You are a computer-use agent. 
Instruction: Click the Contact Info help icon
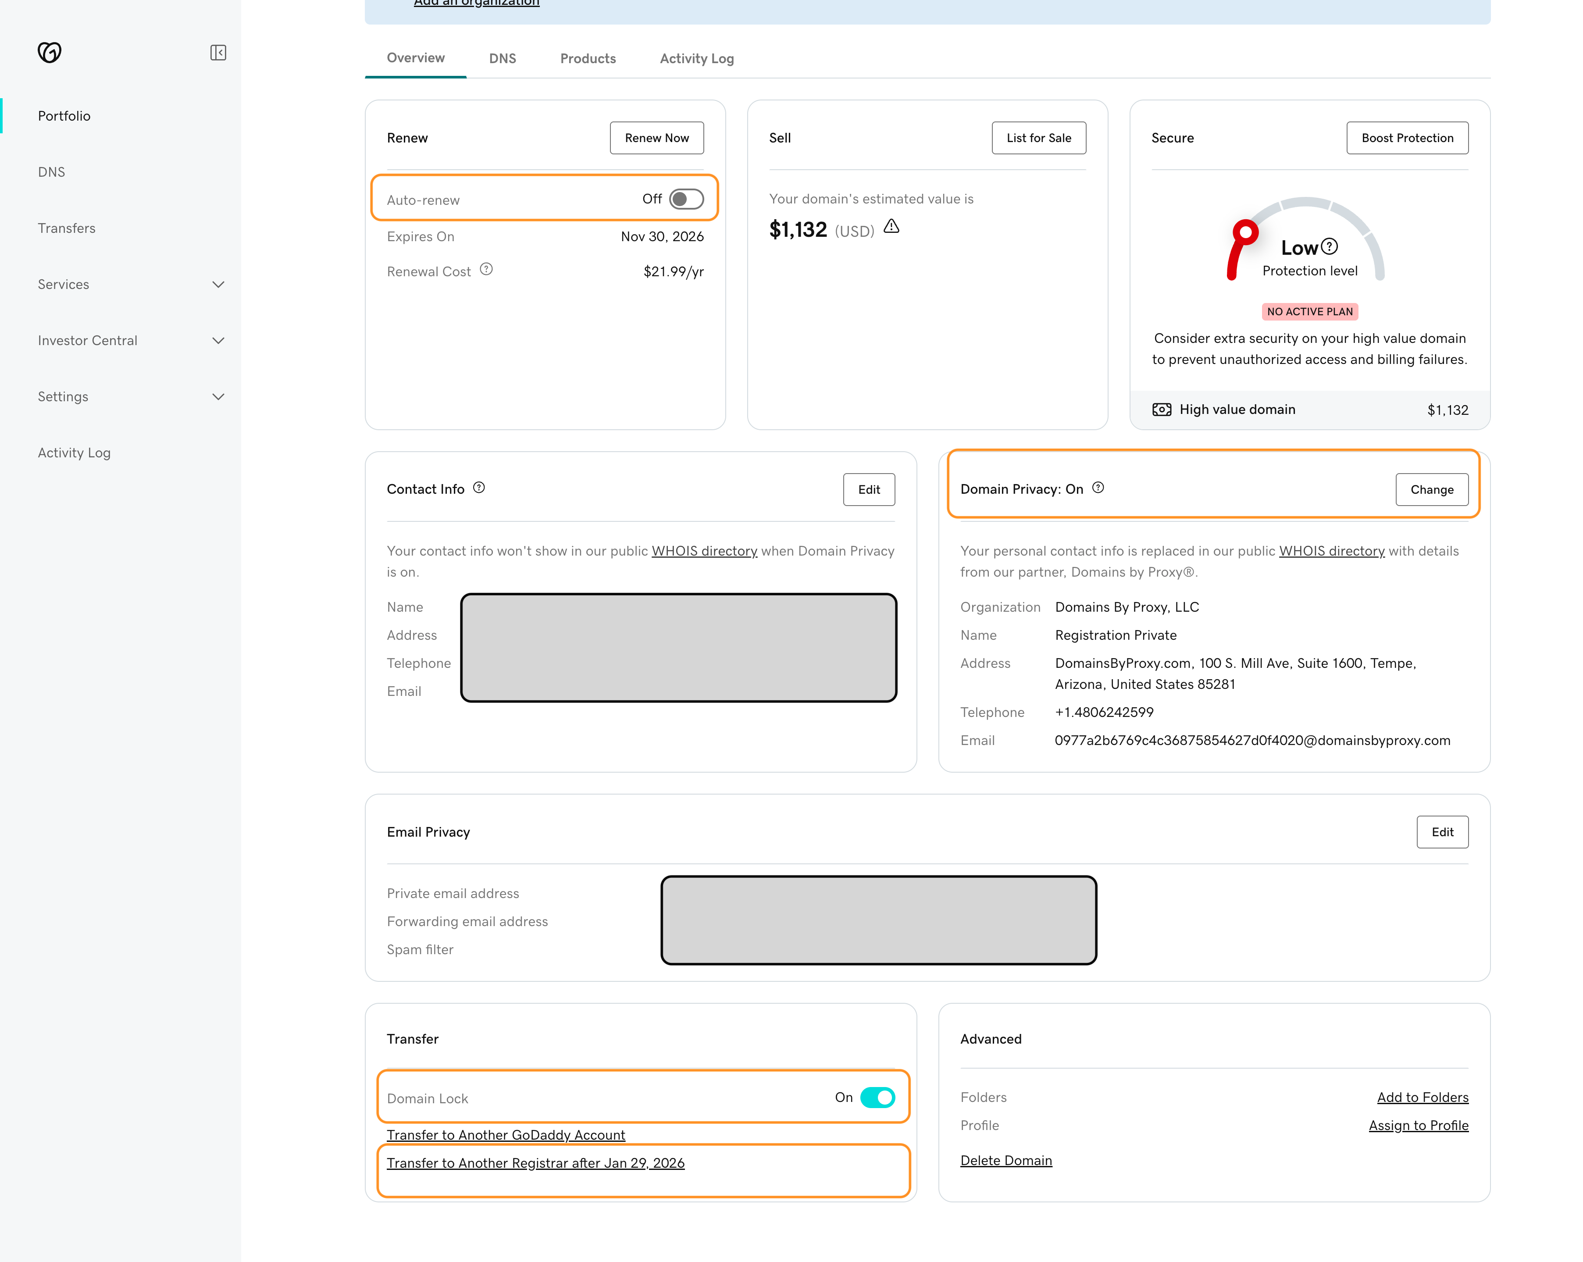click(479, 488)
